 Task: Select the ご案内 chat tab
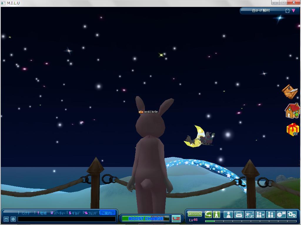[x=108, y=213]
